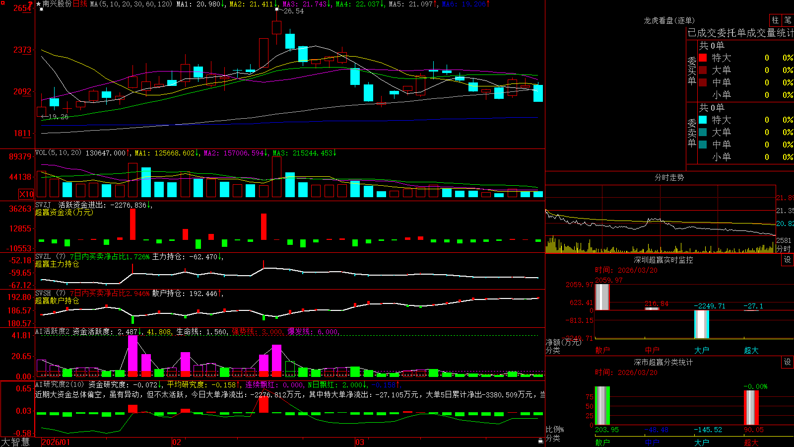Click the 超赢主力持仓 label
The height and width of the screenshot is (447, 794).
[57, 264]
